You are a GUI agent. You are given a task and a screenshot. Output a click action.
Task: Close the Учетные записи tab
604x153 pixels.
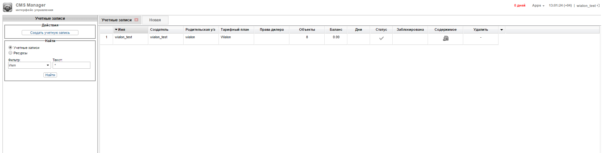pos(136,20)
